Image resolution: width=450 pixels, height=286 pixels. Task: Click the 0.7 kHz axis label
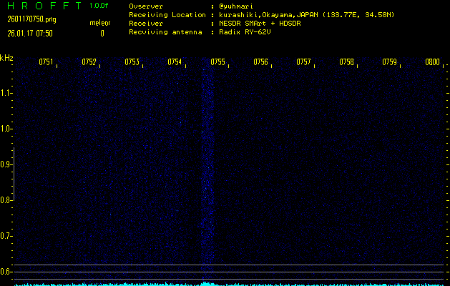(x=6, y=236)
